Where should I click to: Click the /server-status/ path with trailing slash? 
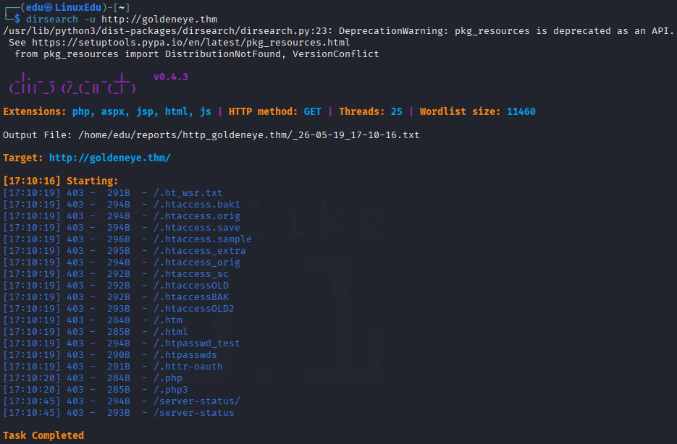pos(196,401)
